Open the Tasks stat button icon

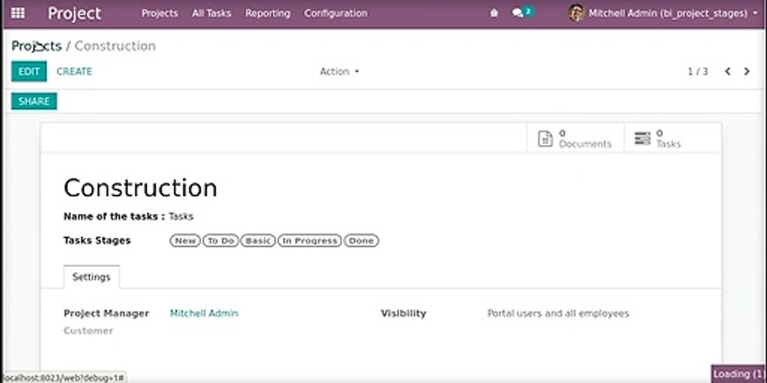click(x=642, y=138)
